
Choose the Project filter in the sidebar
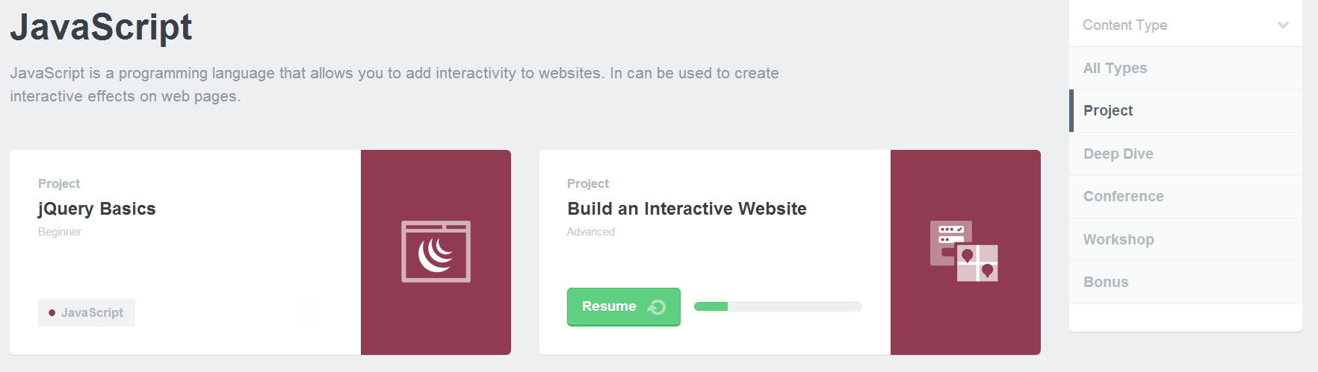(x=1108, y=111)
